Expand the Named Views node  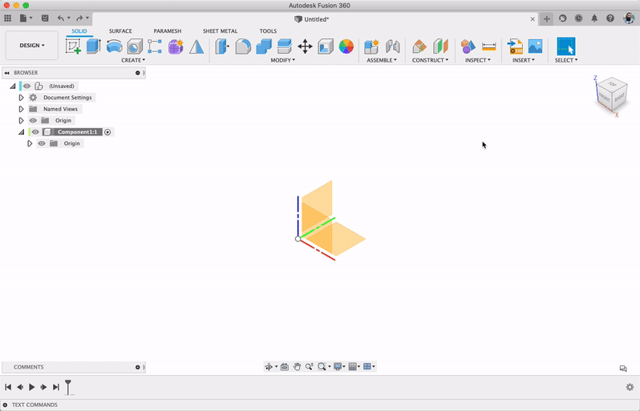(22, 109)
